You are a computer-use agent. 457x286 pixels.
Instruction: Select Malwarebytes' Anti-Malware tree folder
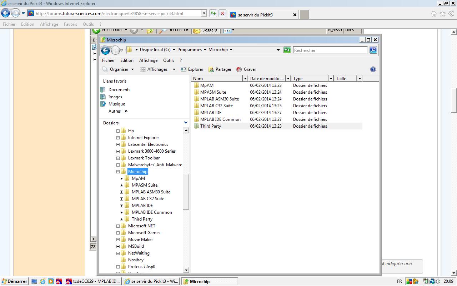tap(155, 165)
